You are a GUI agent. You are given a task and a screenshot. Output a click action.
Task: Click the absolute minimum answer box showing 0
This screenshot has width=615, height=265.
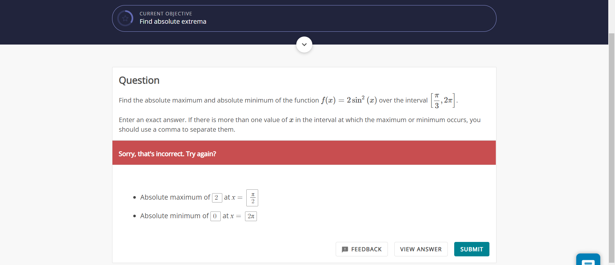pyautogui.click(x=215, y=216)
